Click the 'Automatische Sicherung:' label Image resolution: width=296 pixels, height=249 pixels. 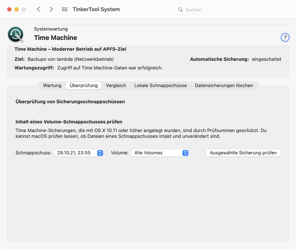point(219,59)
